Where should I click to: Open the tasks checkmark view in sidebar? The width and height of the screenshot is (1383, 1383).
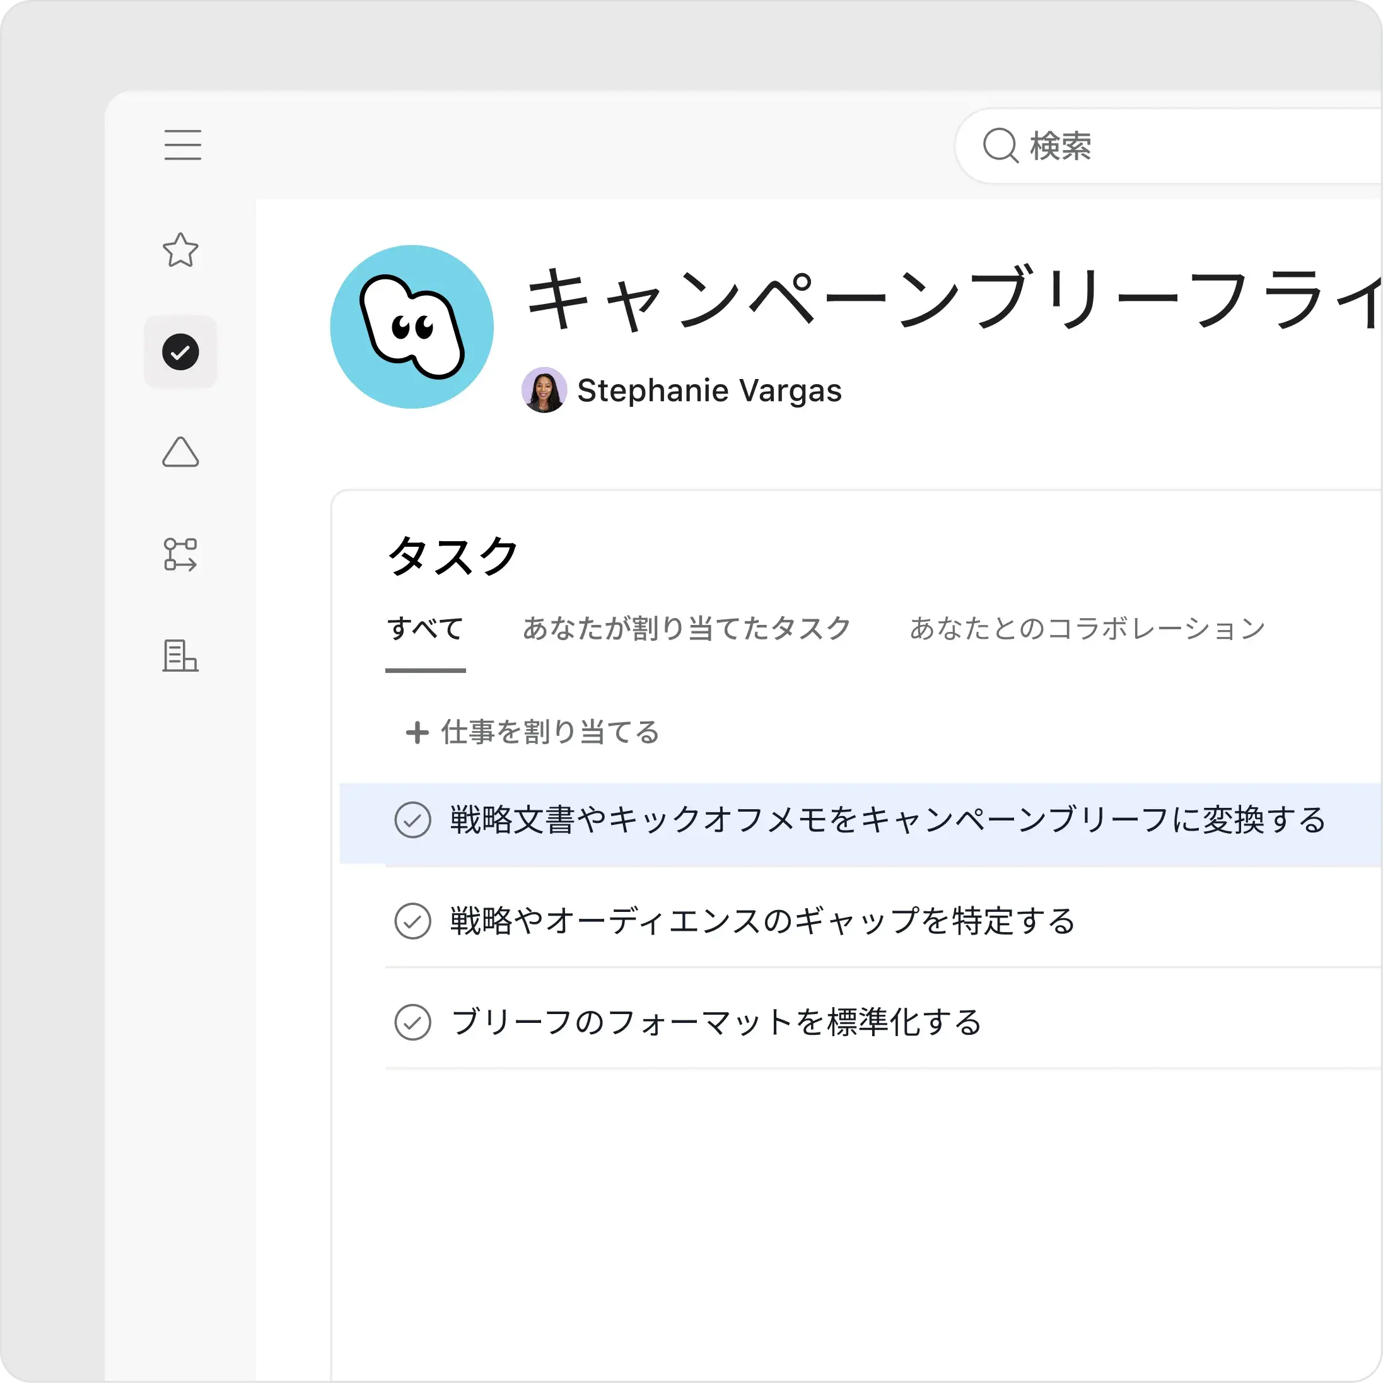[x=181, y=352]
